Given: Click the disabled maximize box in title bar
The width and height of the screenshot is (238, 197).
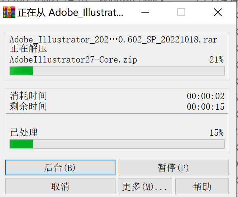Looking at the screenshot, I should tap(181, 12).
